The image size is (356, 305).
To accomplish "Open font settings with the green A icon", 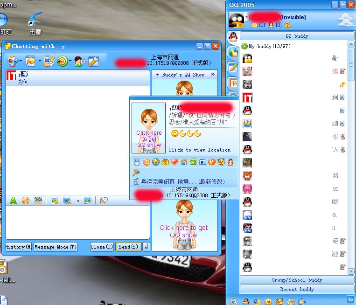I will (14, 201).
